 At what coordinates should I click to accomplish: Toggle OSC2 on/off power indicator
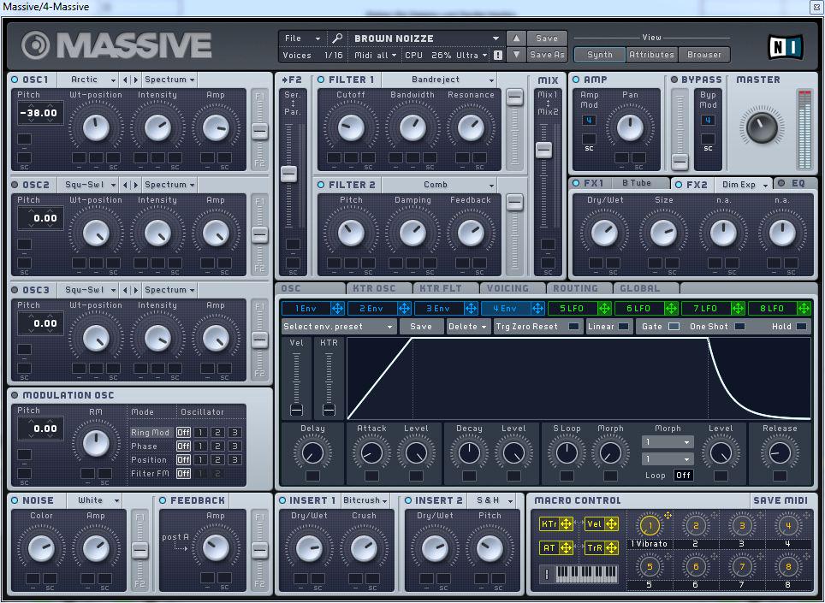(x=15, y=185)
